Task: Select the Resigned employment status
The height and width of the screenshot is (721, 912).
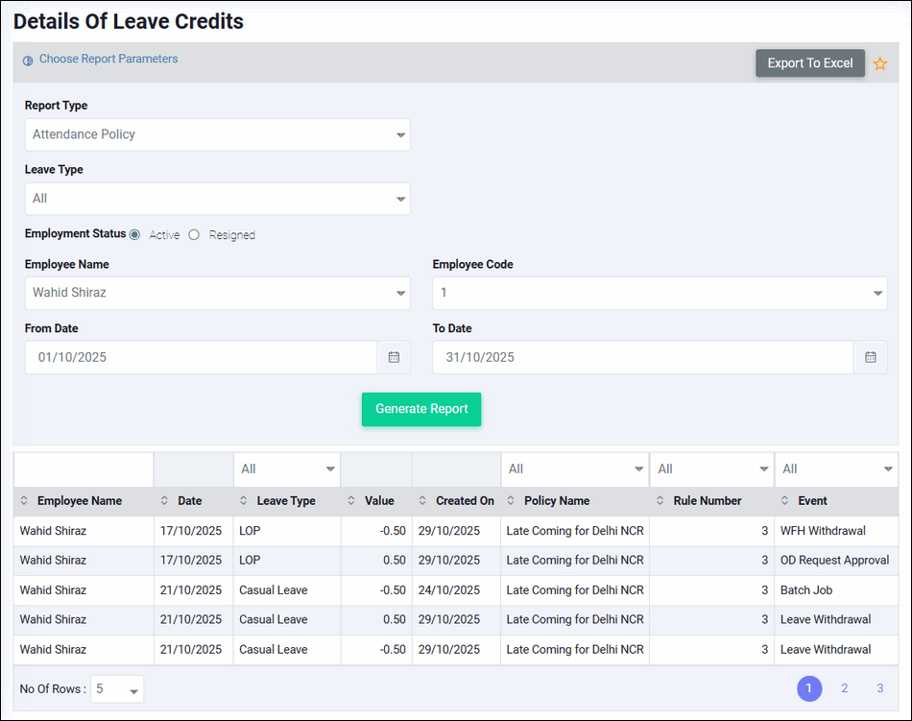Action: 194,234
